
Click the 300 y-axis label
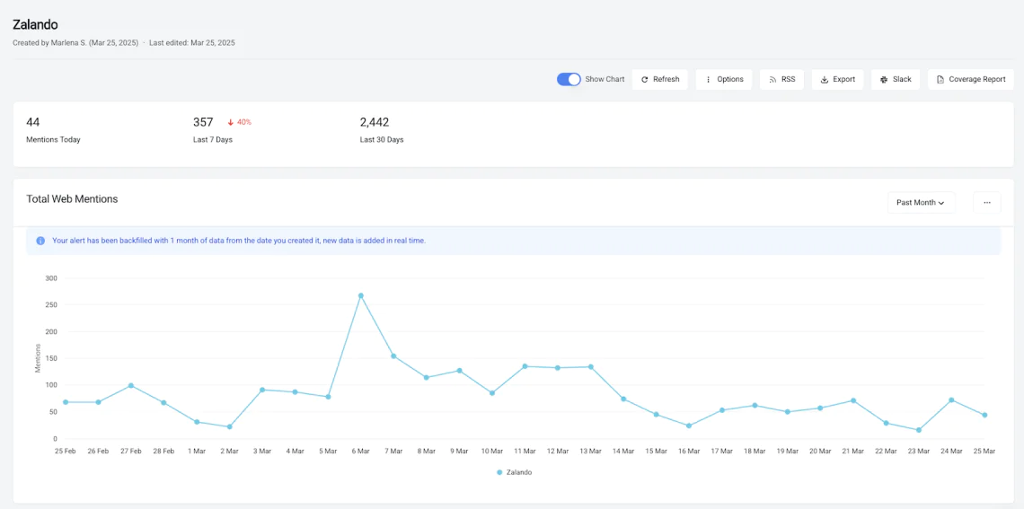pos(51,278)
